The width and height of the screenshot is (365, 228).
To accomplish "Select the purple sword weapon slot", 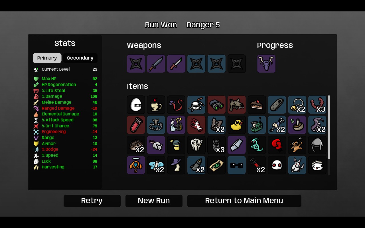I will (156, 64).
